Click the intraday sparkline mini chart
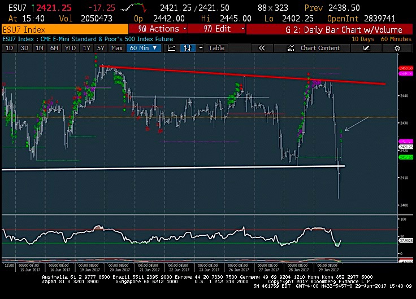416x299 pixels. [x=133, y=8]
